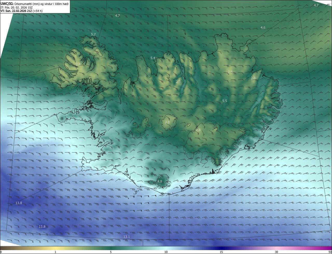This screenshot has height=254, width=332.
Task: Click the '2.8' label on Vatnajökull glacier
Action: click(198, 130)
